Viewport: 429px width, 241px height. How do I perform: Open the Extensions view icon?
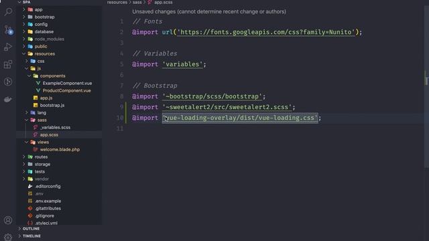(x=8, y=64)
